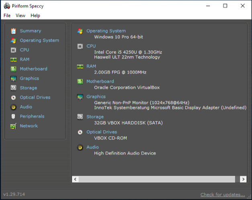Click Storage heading link in summary
Screen dimensions: 252x200
95,117
